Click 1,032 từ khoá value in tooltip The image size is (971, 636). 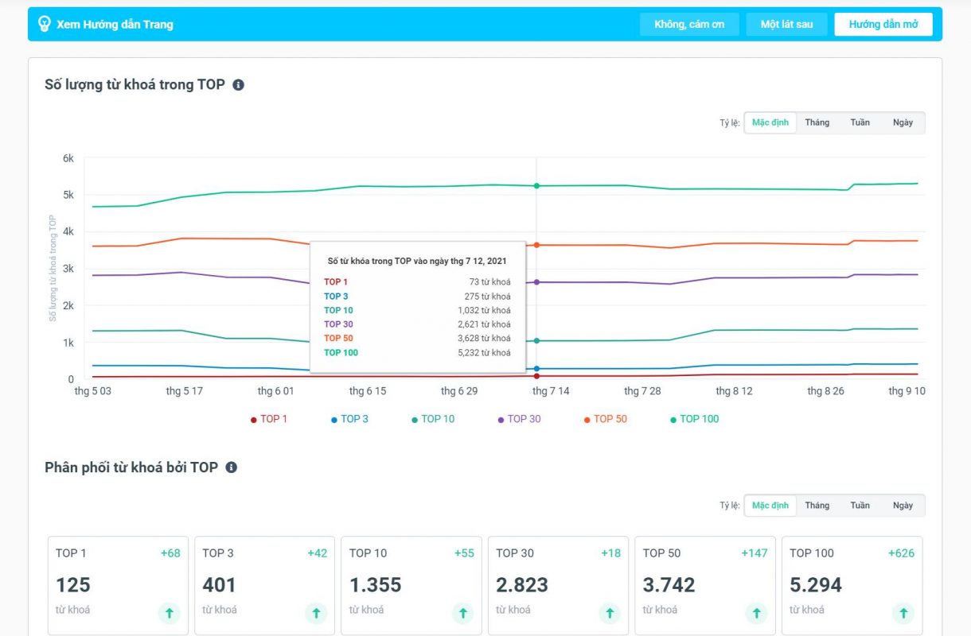click(x=485, y=311)
